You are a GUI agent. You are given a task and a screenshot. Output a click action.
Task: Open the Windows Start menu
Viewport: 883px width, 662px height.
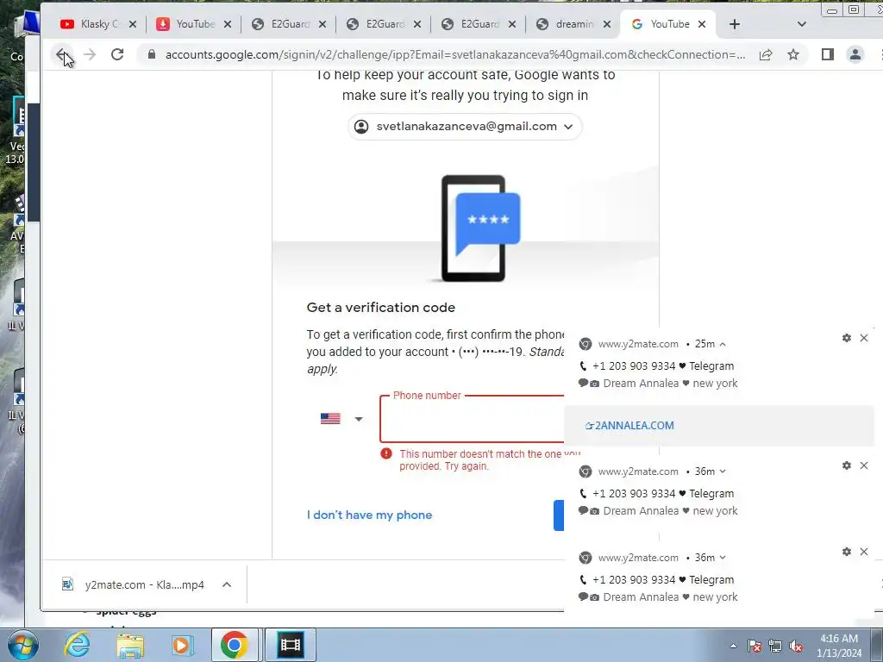(22, 646)
